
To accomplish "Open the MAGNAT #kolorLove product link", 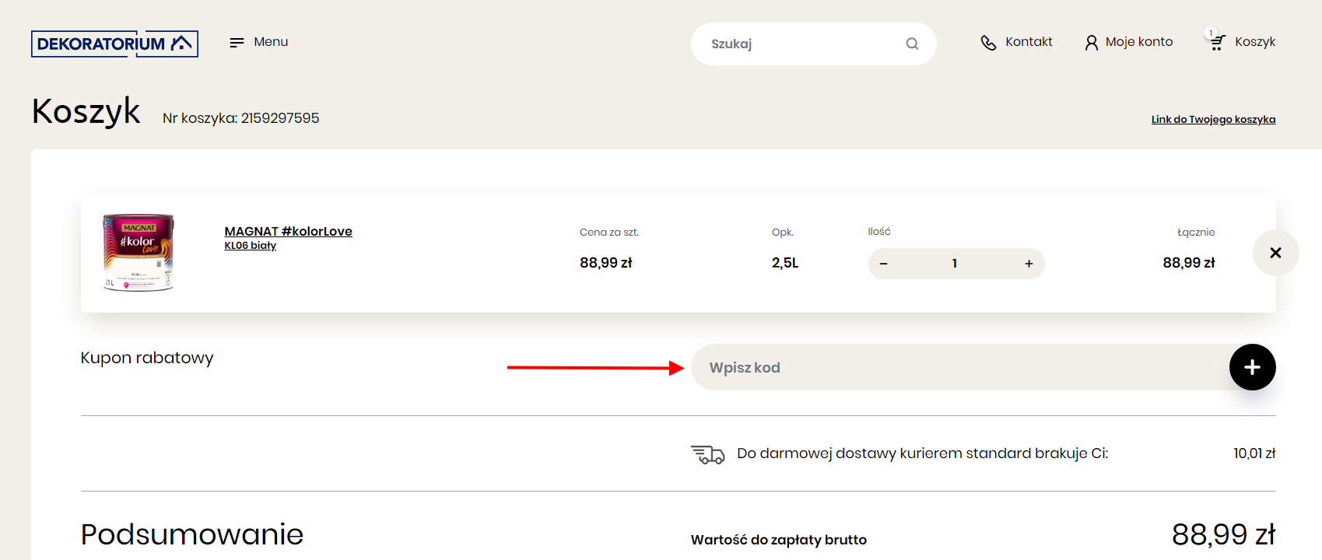I will 288,231.
